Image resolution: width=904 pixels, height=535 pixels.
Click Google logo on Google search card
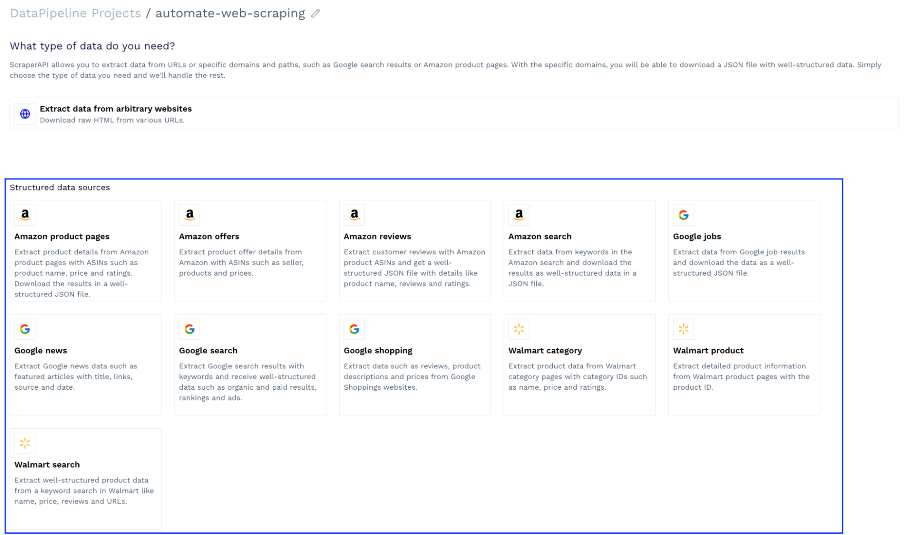[x=189, y=329]
